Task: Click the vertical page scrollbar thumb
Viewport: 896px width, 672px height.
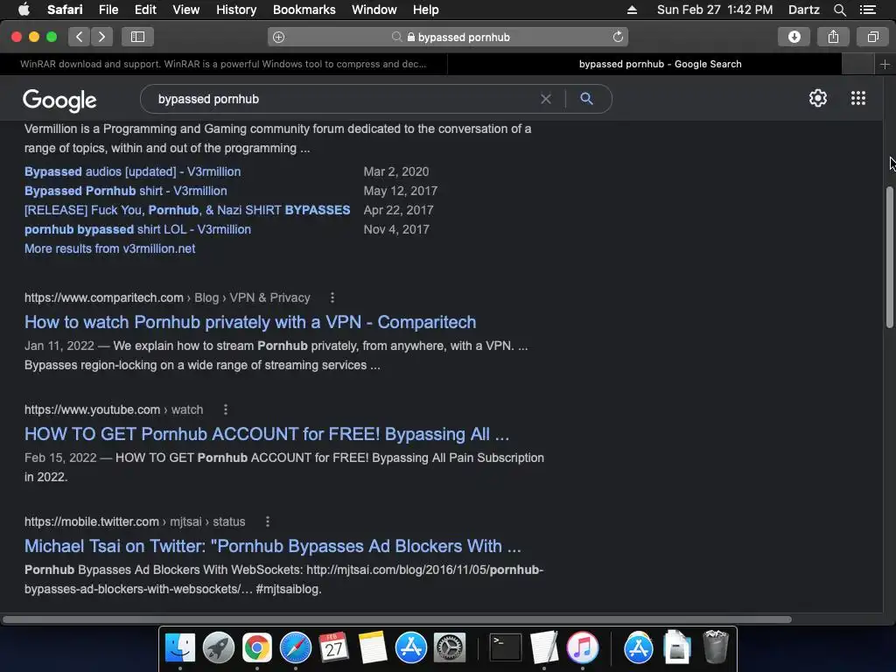Action: (889, 257)
